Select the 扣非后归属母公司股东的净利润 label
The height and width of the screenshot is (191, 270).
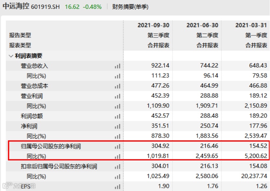pos(59,166)
